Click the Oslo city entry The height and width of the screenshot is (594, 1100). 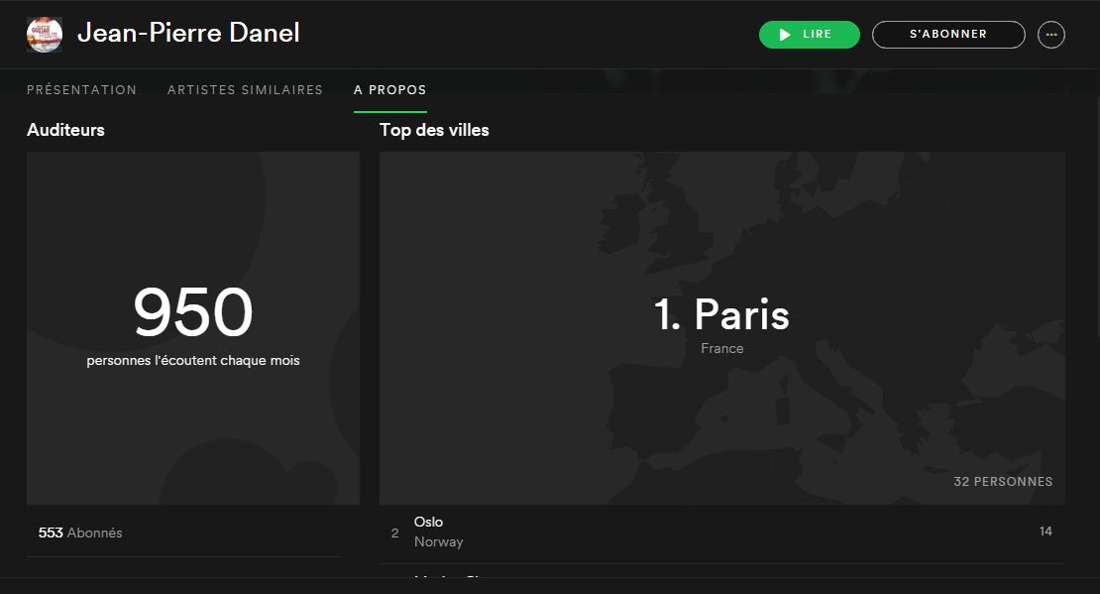(x=428, y=522)
